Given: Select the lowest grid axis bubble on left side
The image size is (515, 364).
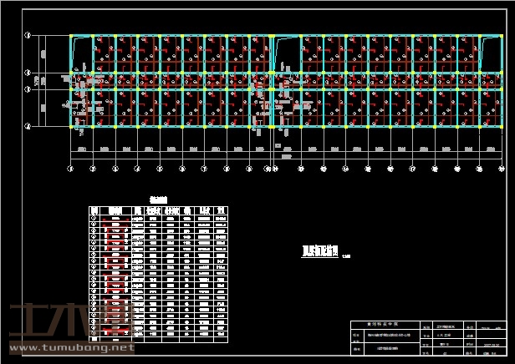Looking at the screenshot, I should click(x=27, y=127).
